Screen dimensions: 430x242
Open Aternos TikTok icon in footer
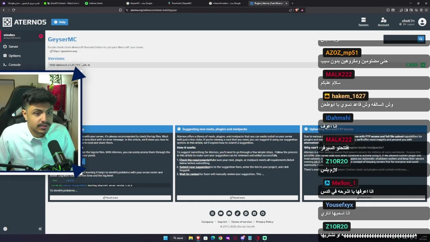pyautogui.click(x=238, y=213)
